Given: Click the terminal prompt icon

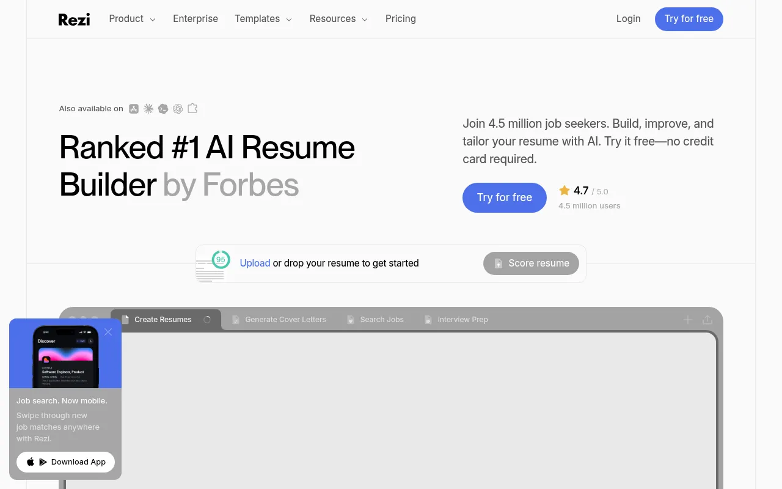Looking at the screenshot, I should [x=163, y=109].
